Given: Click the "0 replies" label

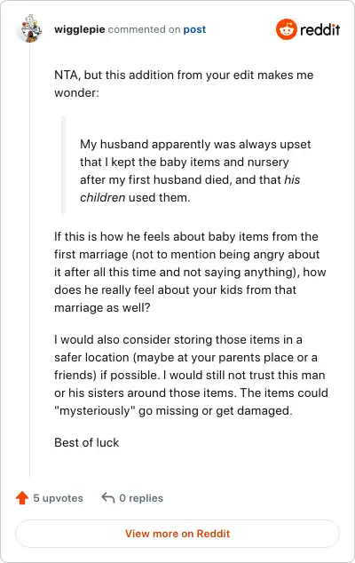Looking at the screenshot, I should tap(141, 498).
